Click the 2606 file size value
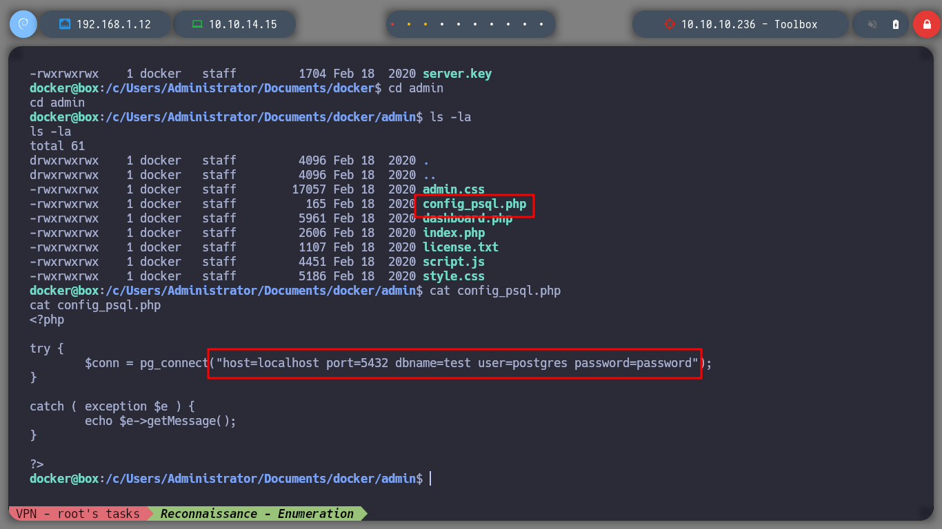Screen dimensions: 942x529 [x=312, y=233]
